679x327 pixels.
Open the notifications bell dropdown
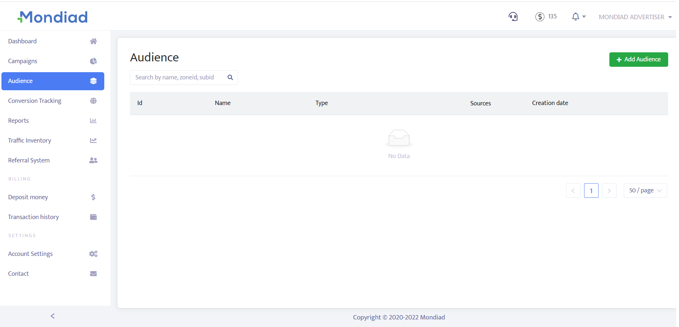578,17
